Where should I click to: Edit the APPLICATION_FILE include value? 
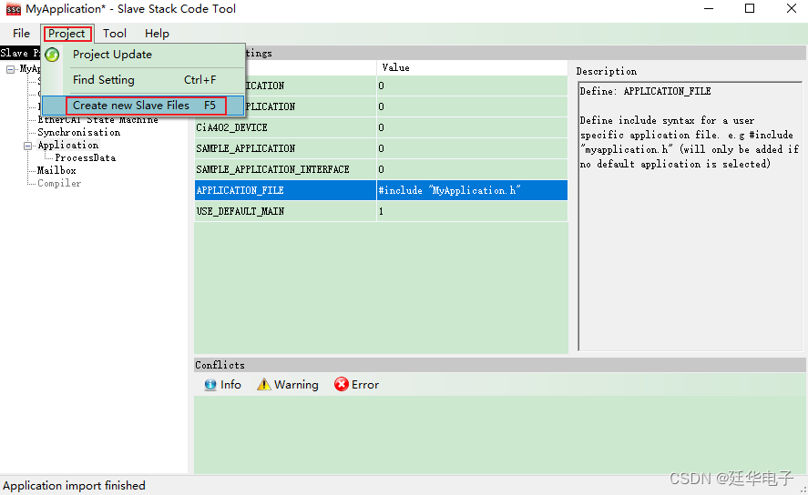tap(472, 190)
